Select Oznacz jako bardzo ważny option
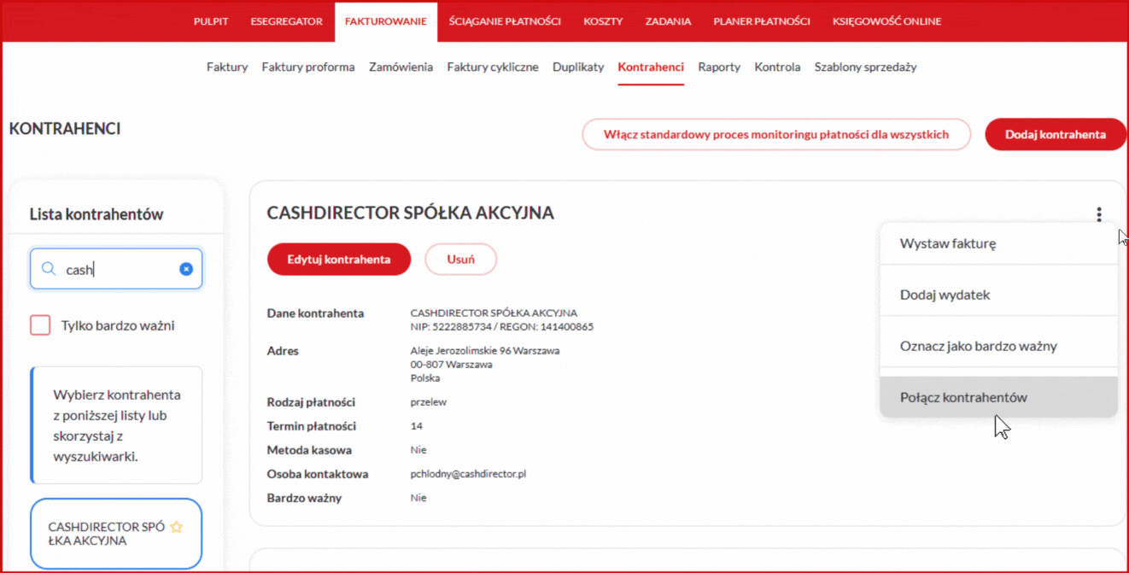Viewport: 1129px width, 573px height. [998, 346]
